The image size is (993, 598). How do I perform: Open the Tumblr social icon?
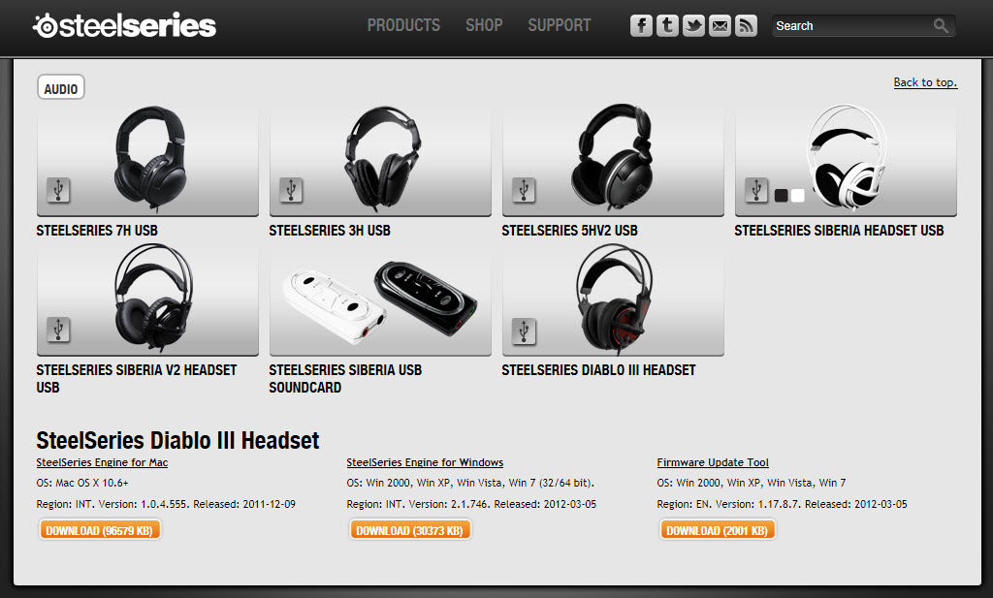(x=667, y=26)
